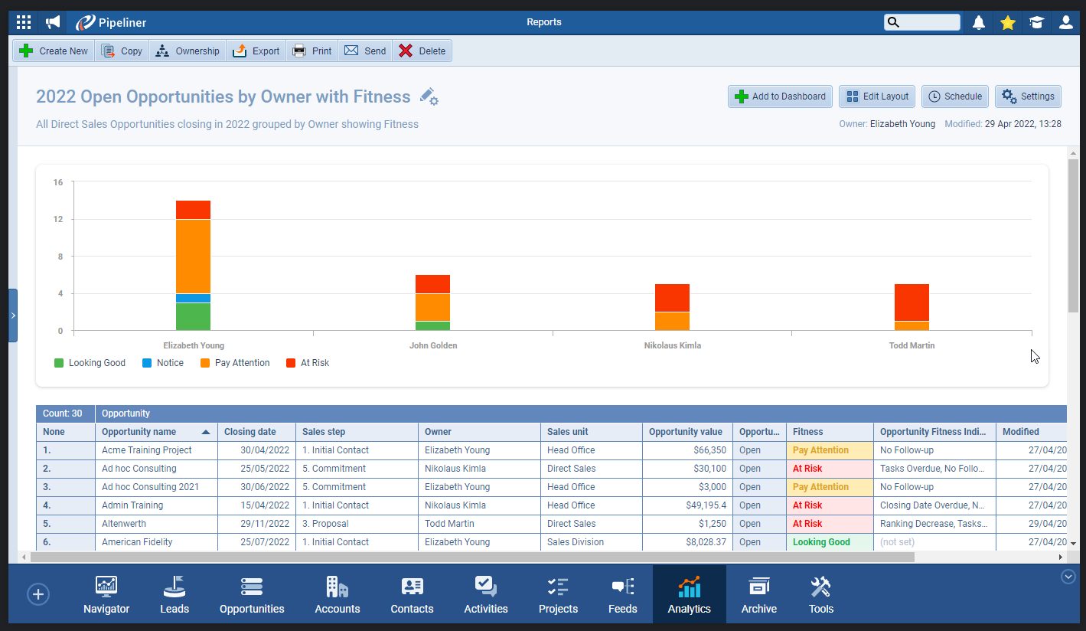Click the yellow star favorites icon
Viewport: 1086px width, 631px height.
[1007, 22]
